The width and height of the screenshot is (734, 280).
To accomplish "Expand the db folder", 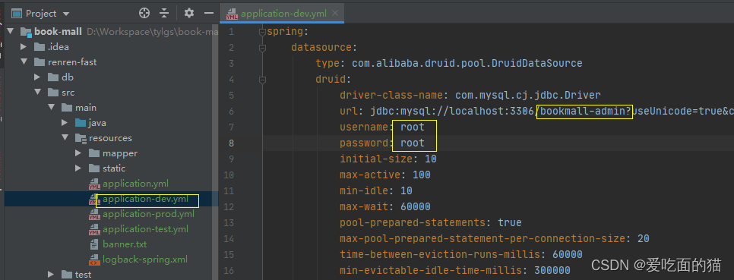I will pos(37,77).
